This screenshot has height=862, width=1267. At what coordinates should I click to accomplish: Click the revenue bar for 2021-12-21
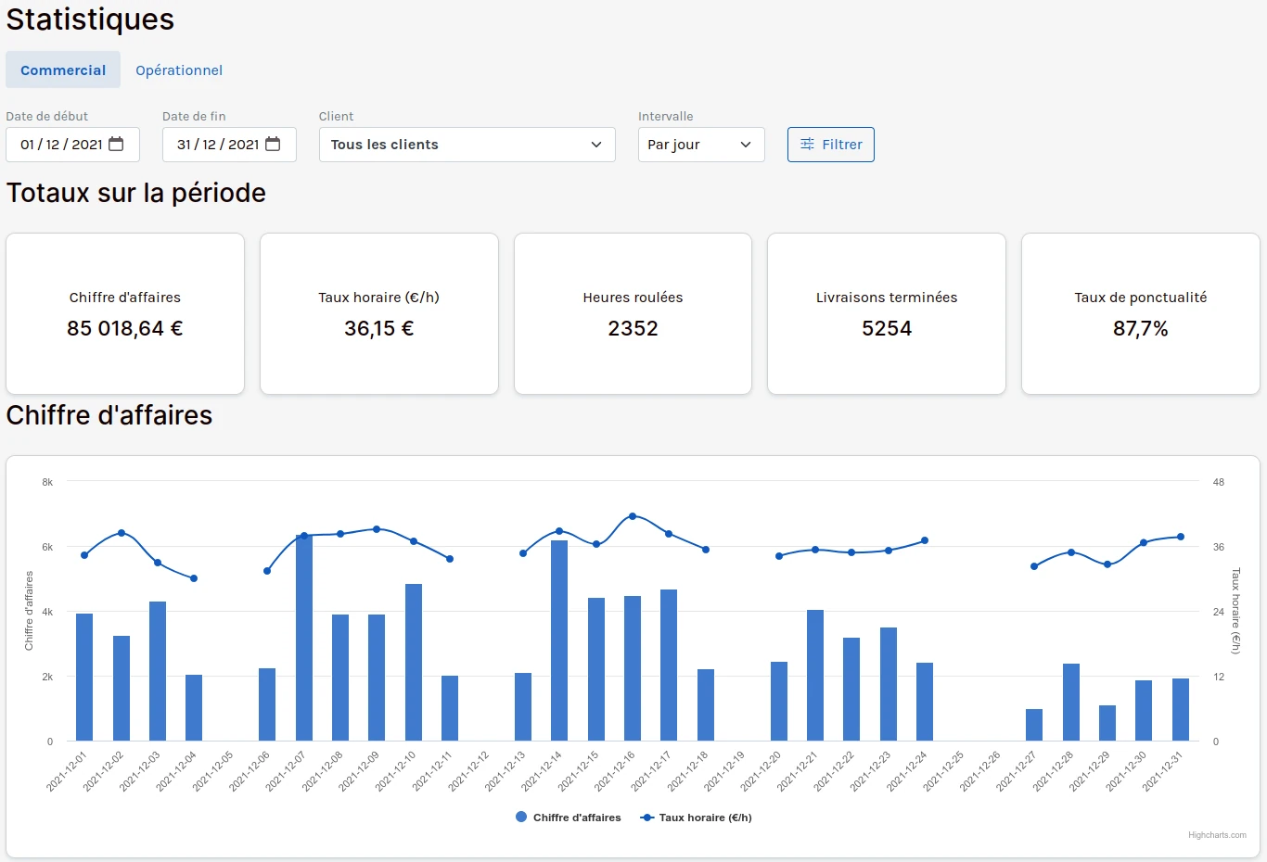(815, 675)
